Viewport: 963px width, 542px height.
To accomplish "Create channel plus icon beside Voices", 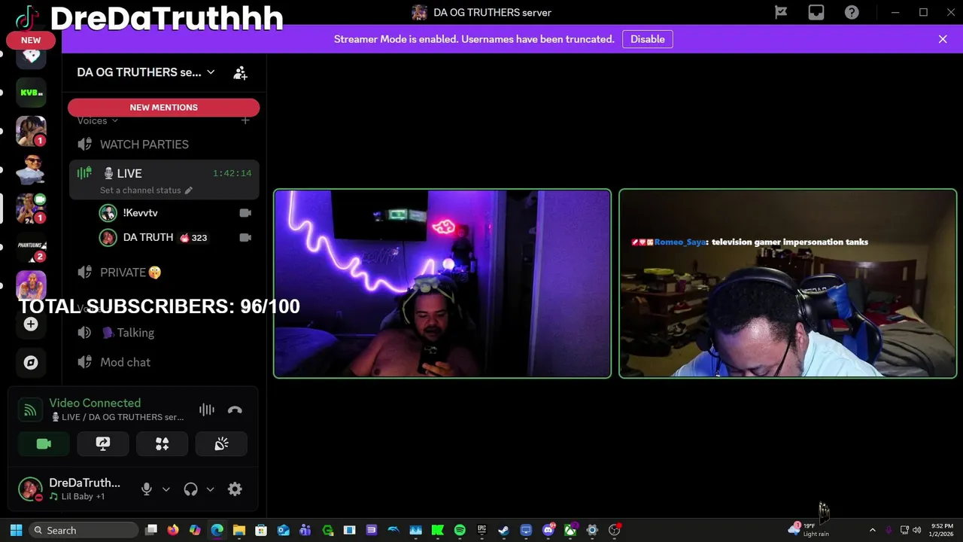I will click(x=245, y=120).
